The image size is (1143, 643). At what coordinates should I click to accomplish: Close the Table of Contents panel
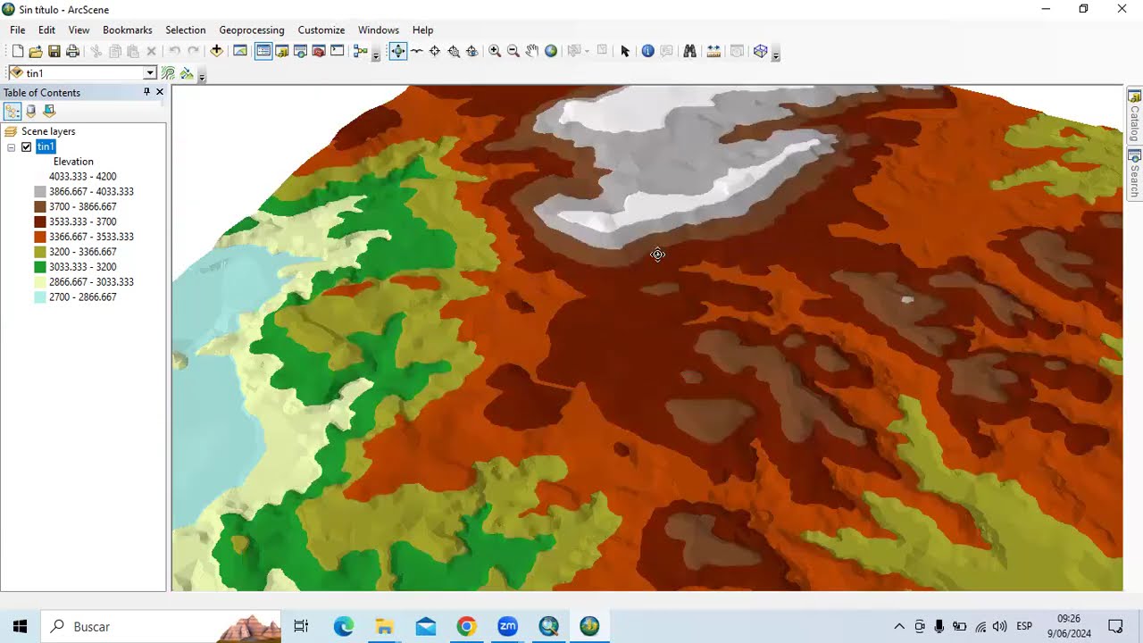pos(160,92)
